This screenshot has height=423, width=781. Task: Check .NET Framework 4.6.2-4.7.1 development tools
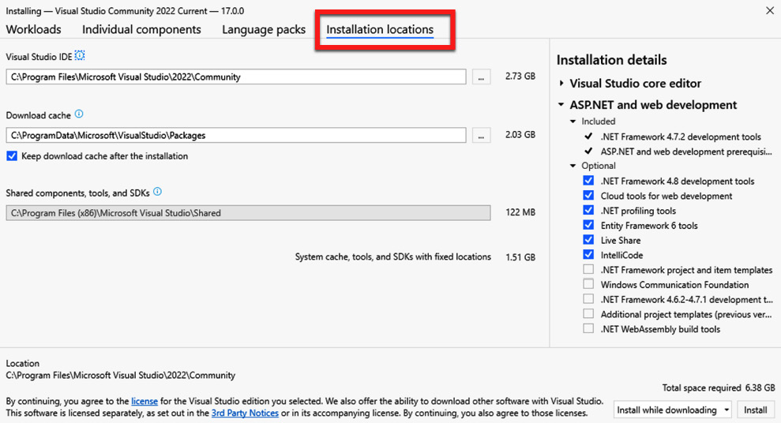tap(588, 299)
